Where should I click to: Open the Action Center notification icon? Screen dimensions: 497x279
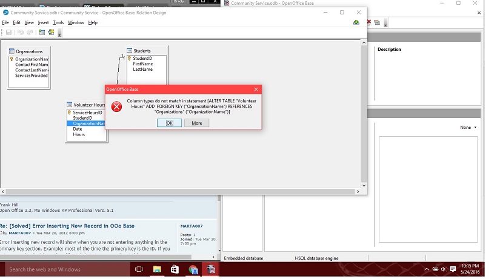pos(453,269)
